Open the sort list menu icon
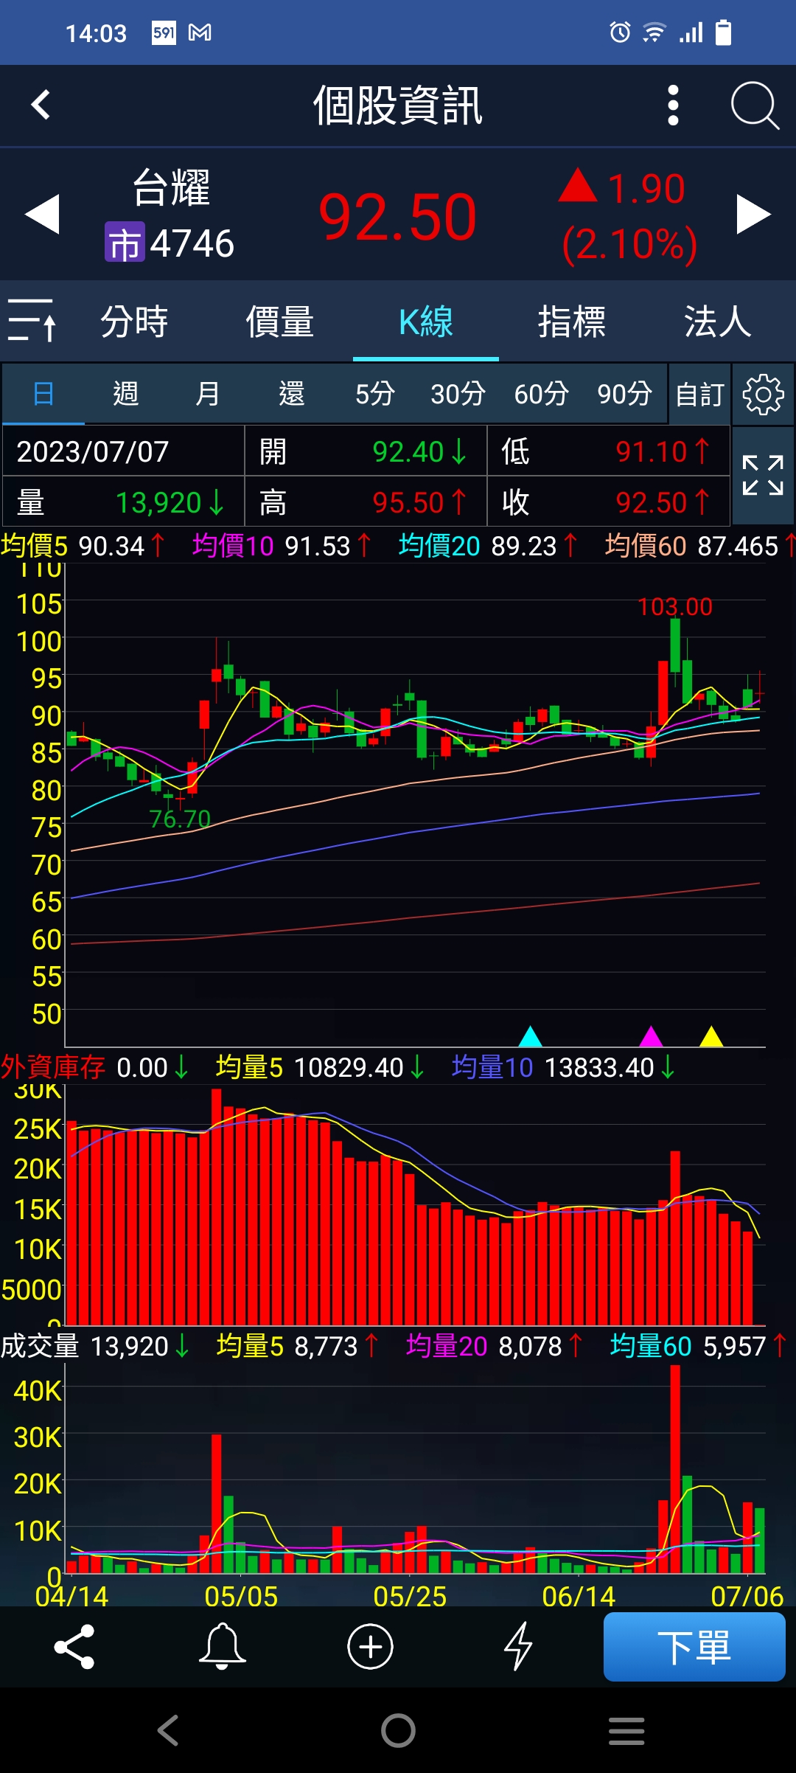Viewport: 796px width, 1773px height. click(x=32, y=321)
